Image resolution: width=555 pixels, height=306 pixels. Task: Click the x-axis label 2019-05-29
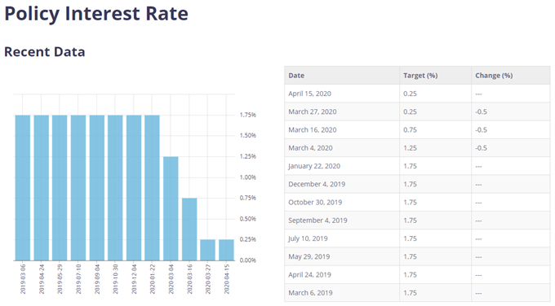click(x=60, y=279)
